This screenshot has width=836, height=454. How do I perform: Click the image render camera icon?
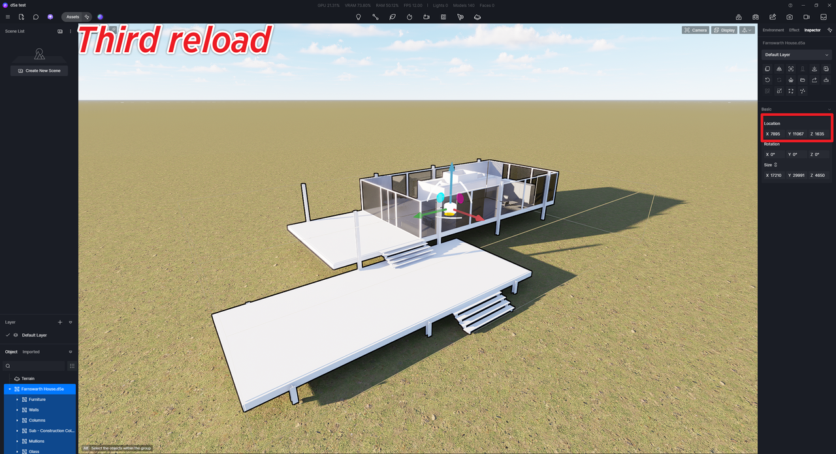[790, 17]
